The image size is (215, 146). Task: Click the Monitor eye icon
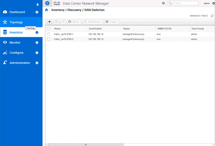point(5,42)
